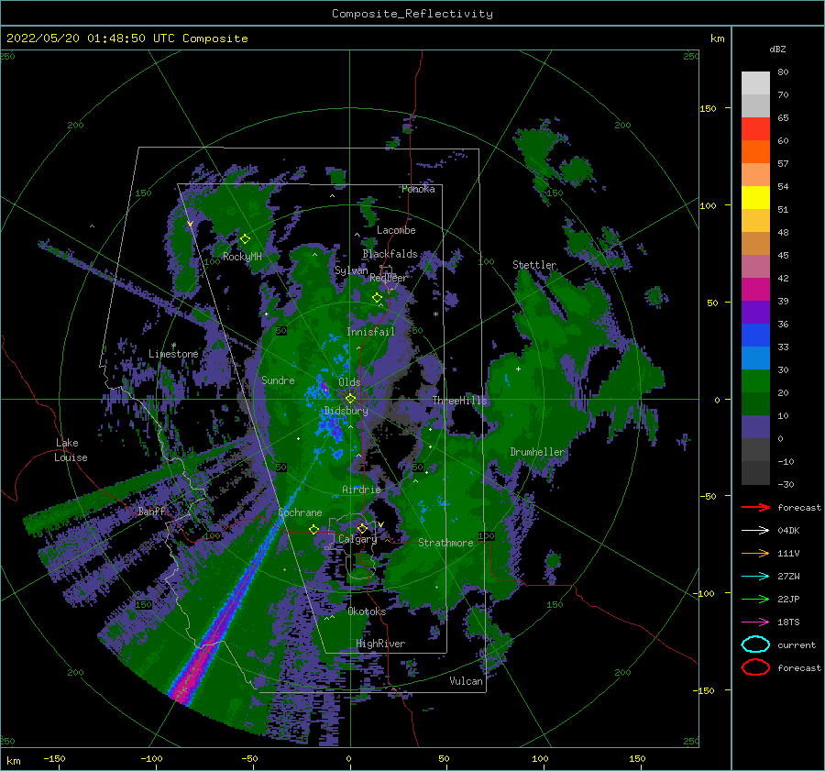Click the Blackfalds city label
This screenshot has width=825, height=771.
390,254
